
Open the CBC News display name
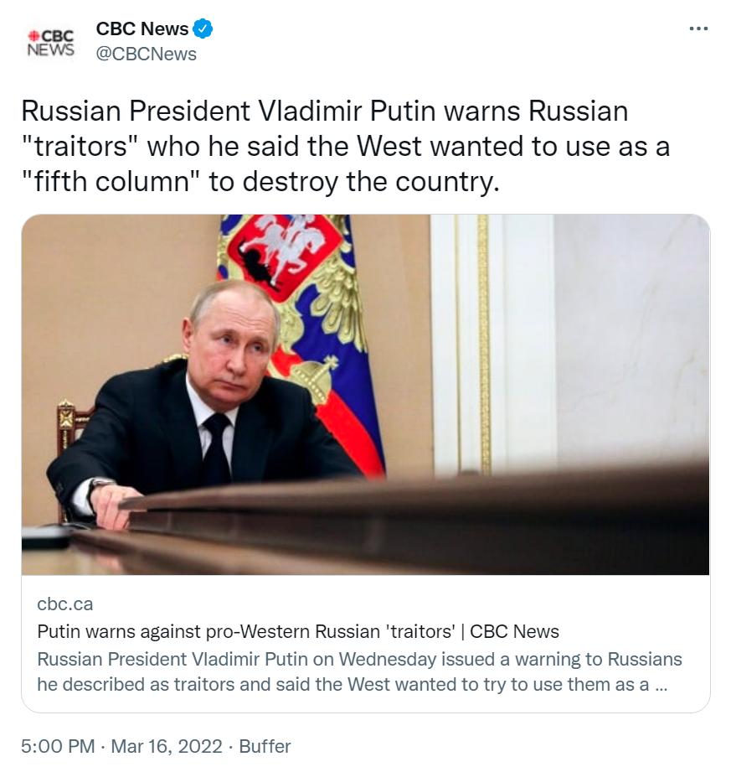142,29
